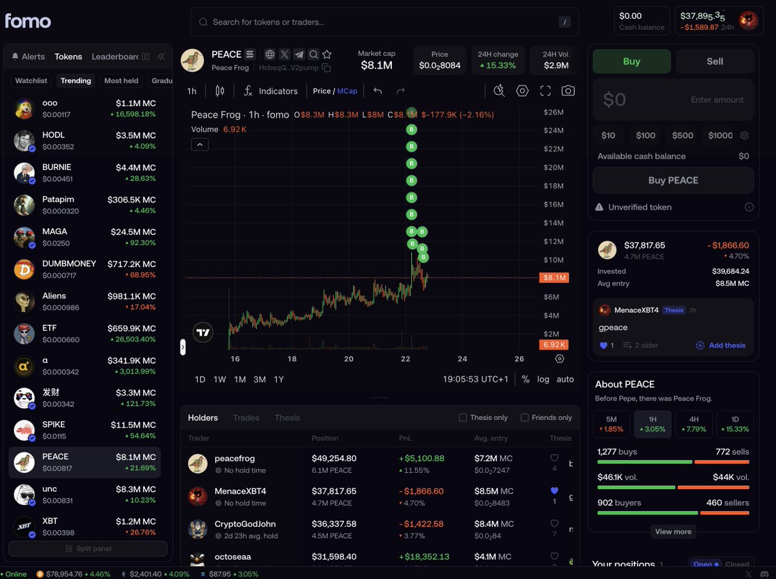Open the Trades tab
Viewport: 776px width, 579px height.
point(246,417)
